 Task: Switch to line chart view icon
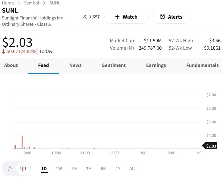[9, 168]
